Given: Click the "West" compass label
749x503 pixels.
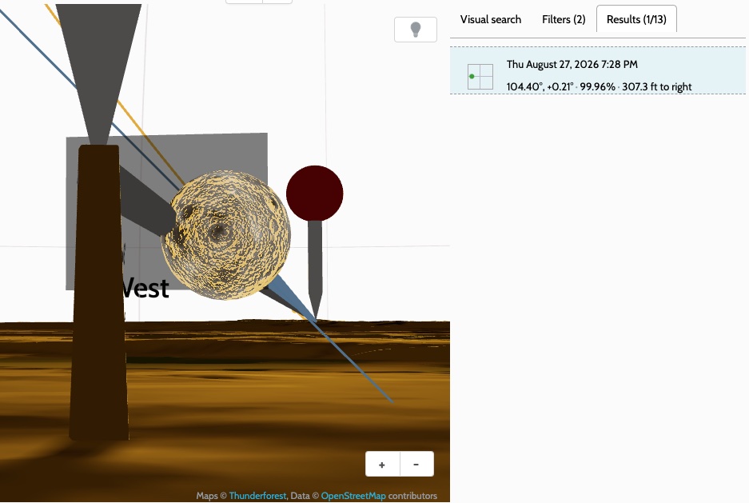Looking at the screenshot, I should [x=145, y=288].
